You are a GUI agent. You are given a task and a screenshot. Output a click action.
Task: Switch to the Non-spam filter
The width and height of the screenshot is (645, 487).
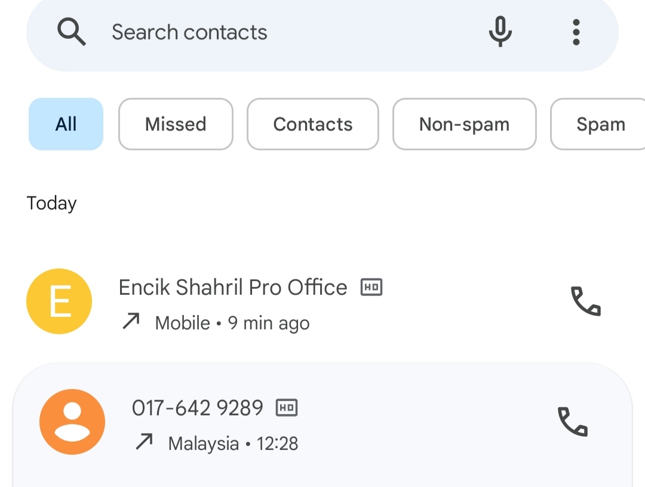(x=464, y=124)
